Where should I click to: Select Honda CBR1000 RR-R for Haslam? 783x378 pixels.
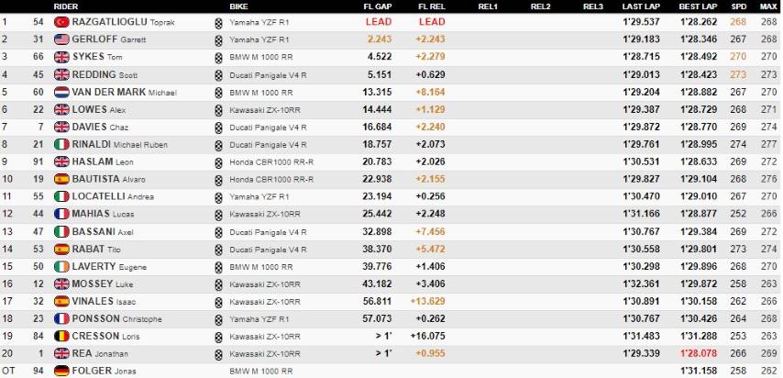pos(271,162)
